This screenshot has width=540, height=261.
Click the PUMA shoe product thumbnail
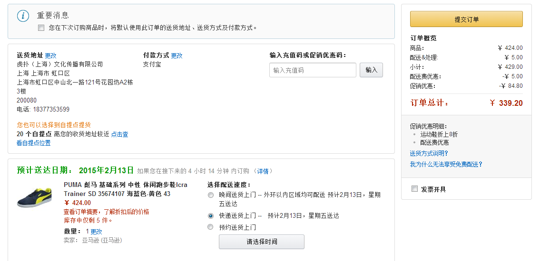34,197
